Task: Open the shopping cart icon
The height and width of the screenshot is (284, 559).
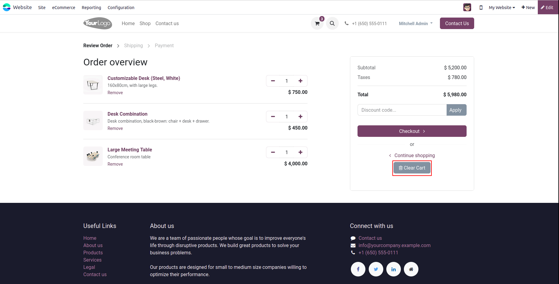Action: [x=317, y=24]
